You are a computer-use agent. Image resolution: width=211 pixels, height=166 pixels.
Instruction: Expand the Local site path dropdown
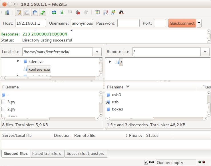(x=97, y=52)
